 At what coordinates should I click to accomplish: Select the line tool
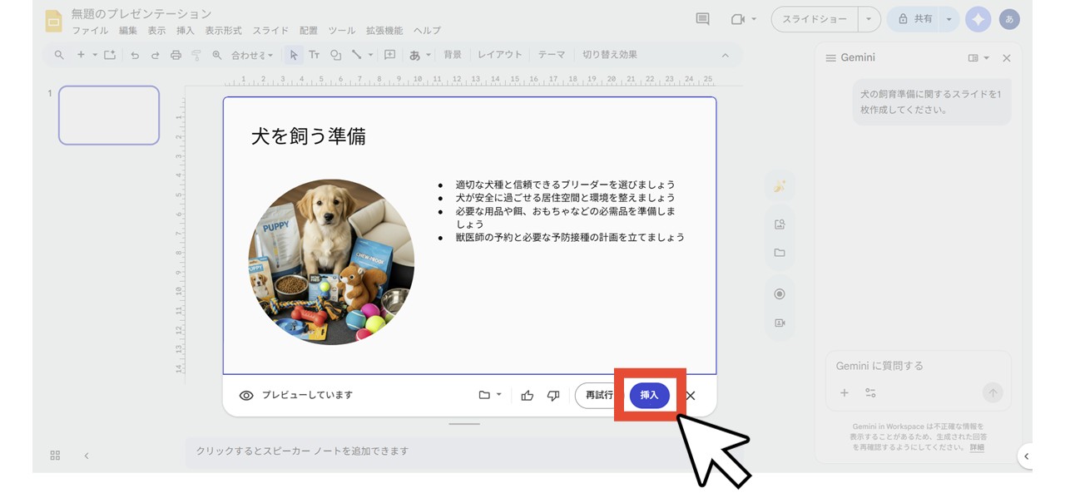356,55
